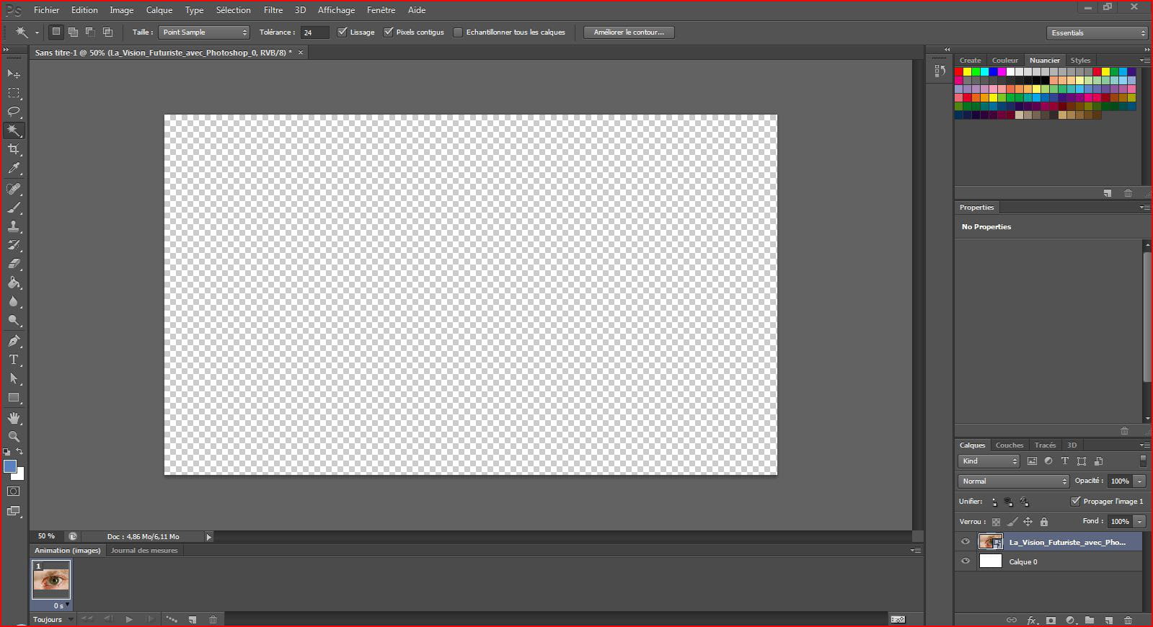Open the Opacité value dropdown arrow

click(x=1139, y=481)
